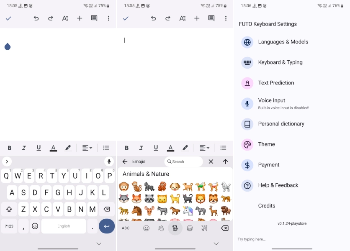Toggle italic in emoji keyboard screen format bar
Viewport: 350px width, 251px height.
coord(141,148)
